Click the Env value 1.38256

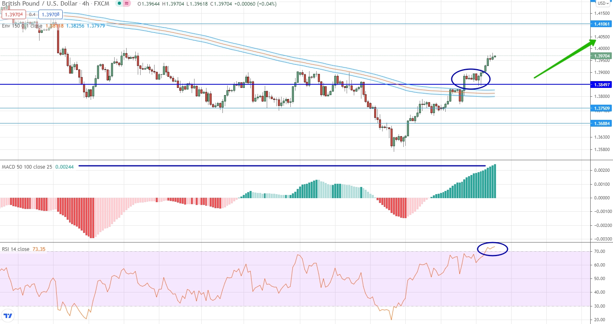point(75,26)
